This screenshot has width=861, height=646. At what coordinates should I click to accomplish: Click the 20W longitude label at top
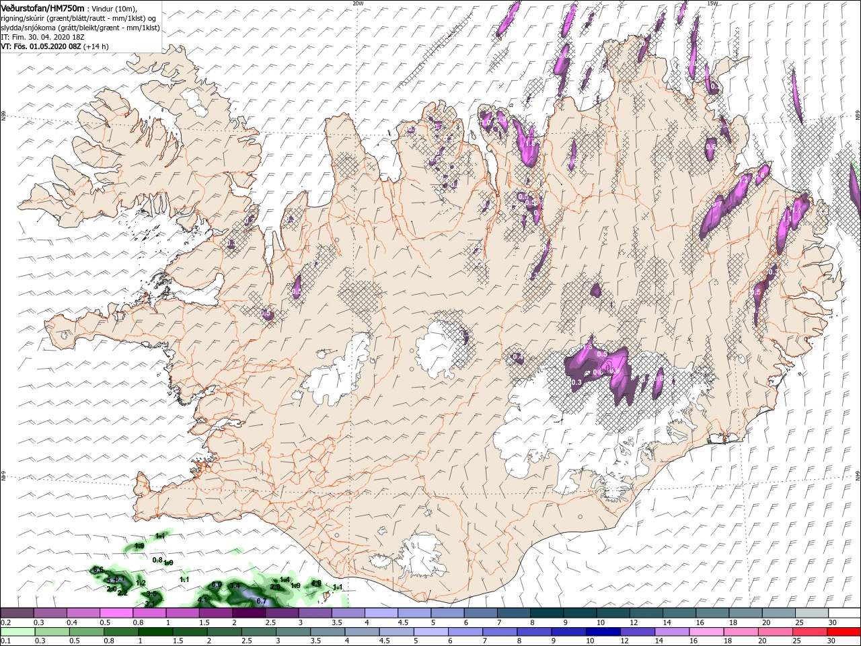click(358, 3)
